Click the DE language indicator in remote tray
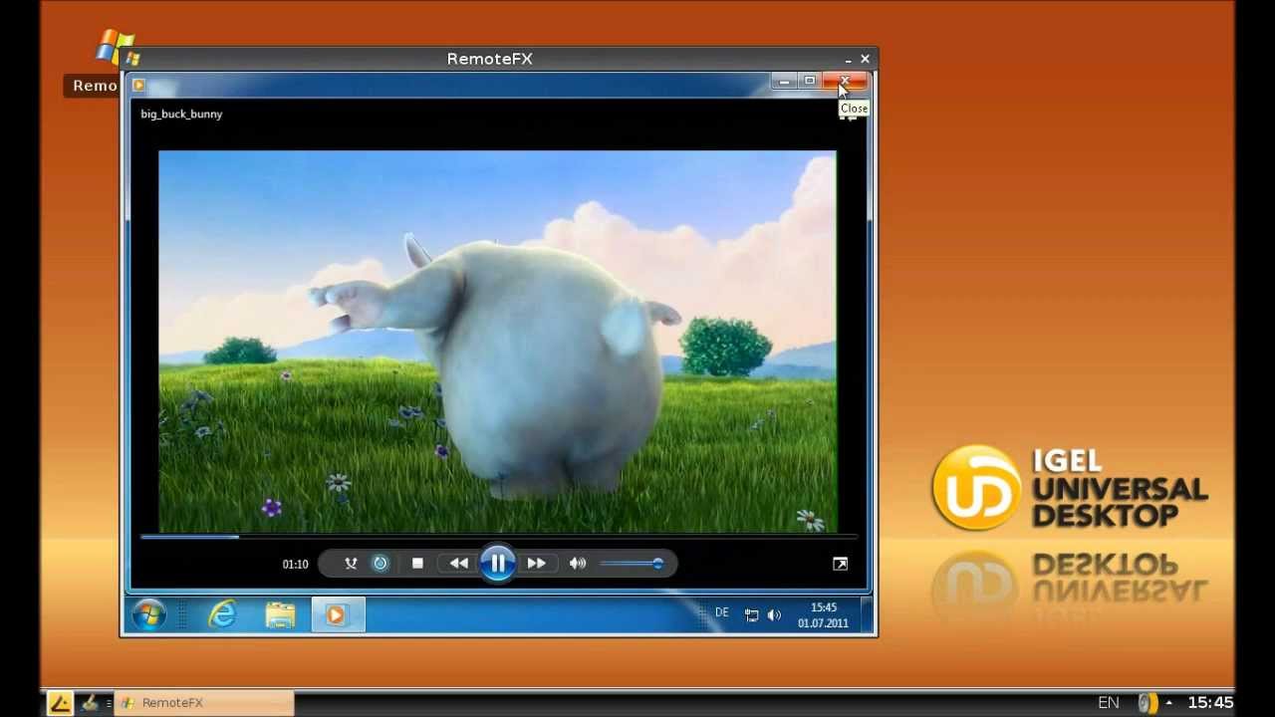This screenshot has width=1275, height=717. pos(722,613)
